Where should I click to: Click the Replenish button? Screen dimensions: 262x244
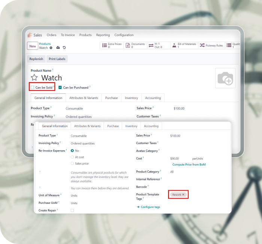pyautogui.click(x=36, y=59)
